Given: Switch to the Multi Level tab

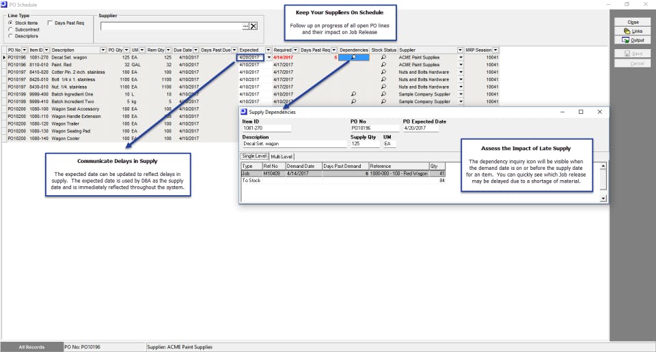Looking at the screenshot, I should pos(282,157).
